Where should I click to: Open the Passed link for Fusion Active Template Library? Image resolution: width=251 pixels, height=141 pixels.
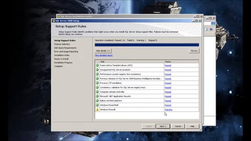168,65
